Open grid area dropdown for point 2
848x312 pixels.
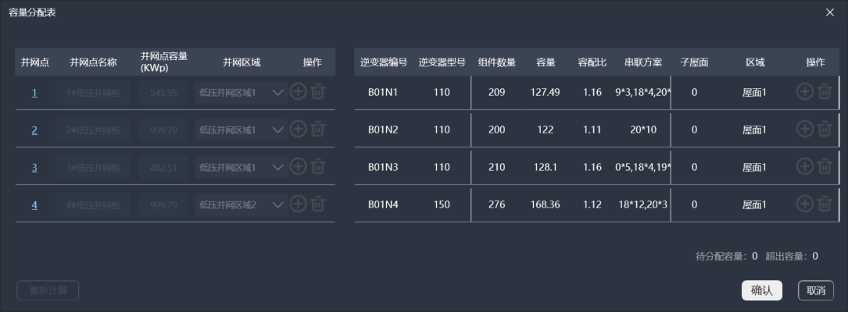277,129
